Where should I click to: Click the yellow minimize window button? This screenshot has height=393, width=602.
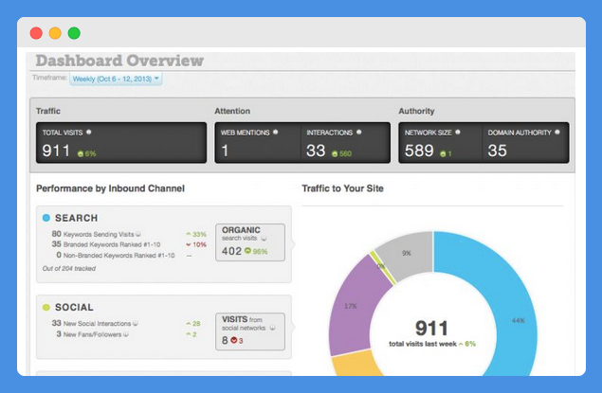point(55,33)
